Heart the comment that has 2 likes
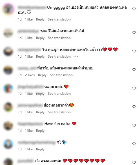Screen dimensions: 140x165 (134, 70)
